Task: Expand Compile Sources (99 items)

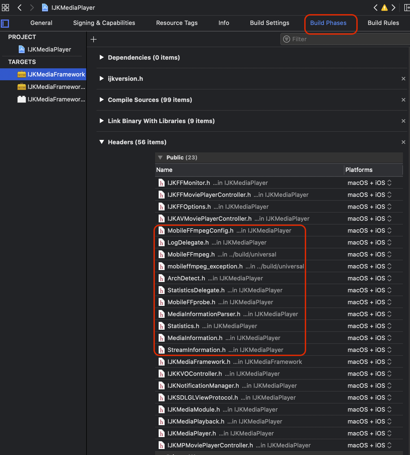Action: tap(102, 100)
